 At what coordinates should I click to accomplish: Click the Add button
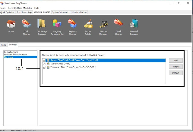tap(176, 61)
